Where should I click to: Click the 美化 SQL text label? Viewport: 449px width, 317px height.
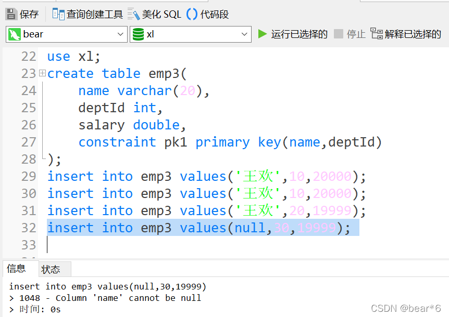pos(161,14)
